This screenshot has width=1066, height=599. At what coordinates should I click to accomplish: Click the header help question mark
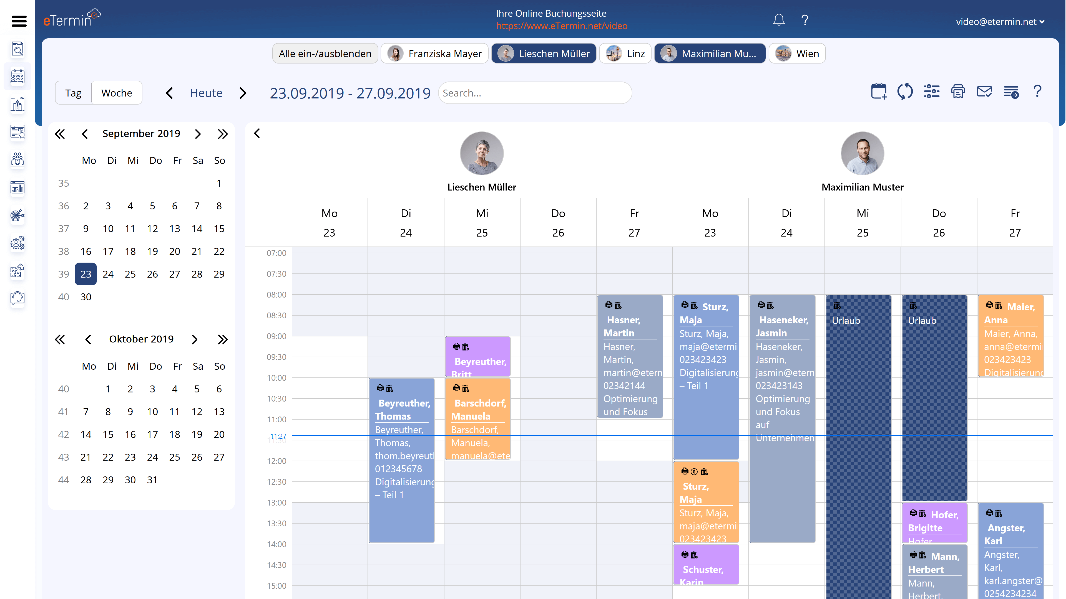coord(805,20)
